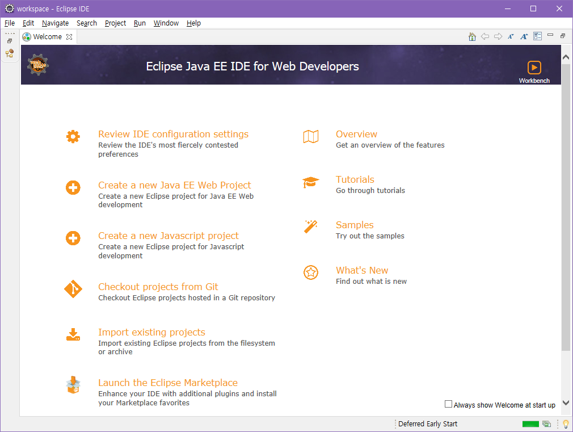Click the gear icon beside Review IDE configuration
This screenshot has width=573, height=432.
73,136
